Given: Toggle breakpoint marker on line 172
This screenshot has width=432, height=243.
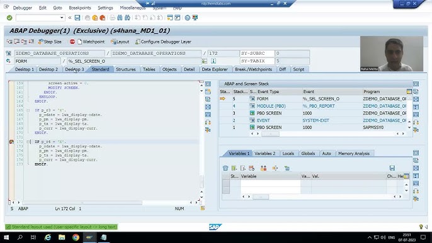Looking at the screenshot, I should (11, 142).
